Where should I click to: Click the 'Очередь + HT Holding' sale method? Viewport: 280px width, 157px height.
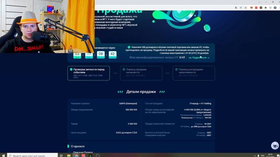pos(200,103)
